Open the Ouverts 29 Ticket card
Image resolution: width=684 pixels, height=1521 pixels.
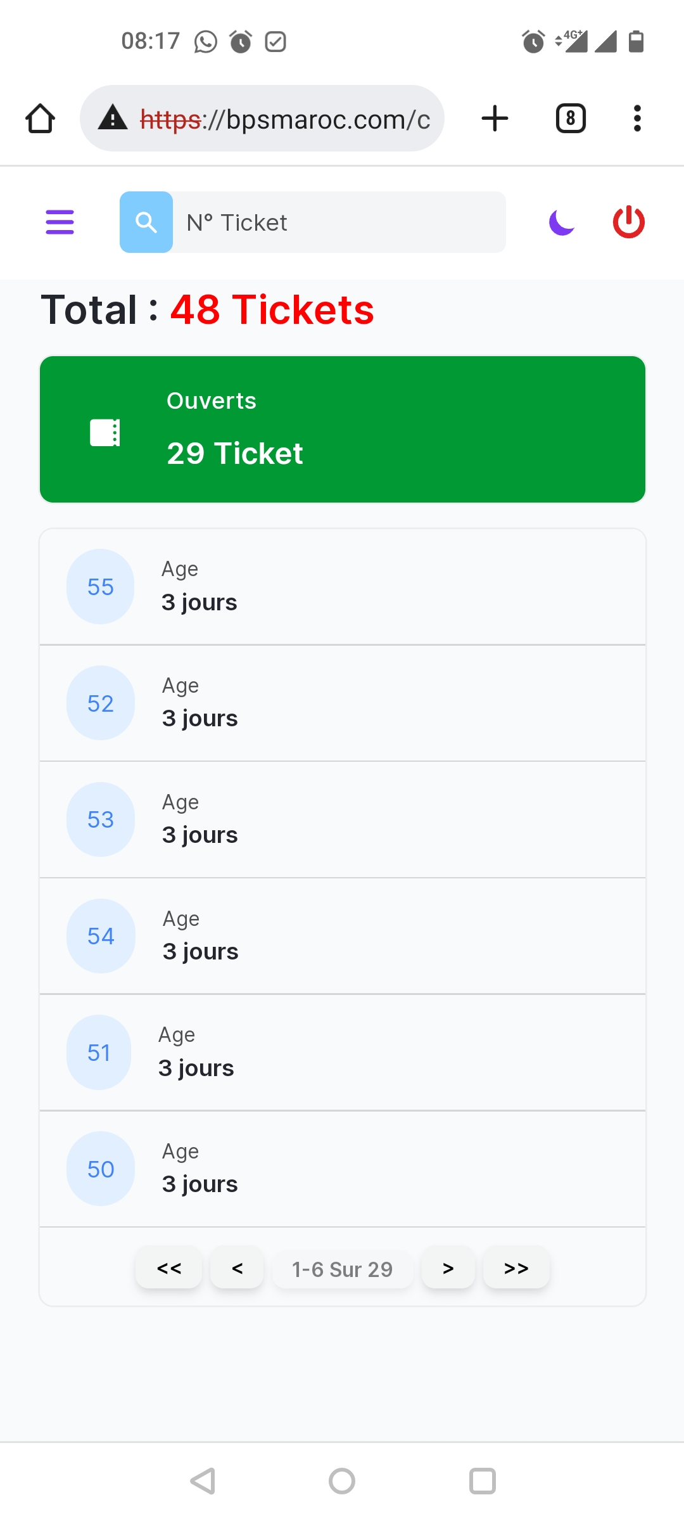(x=343, y=429)
